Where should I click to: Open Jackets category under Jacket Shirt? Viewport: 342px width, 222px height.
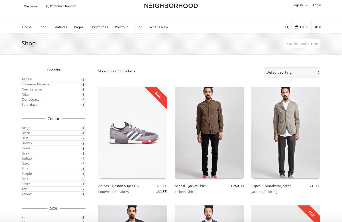[x=180, y=192]
